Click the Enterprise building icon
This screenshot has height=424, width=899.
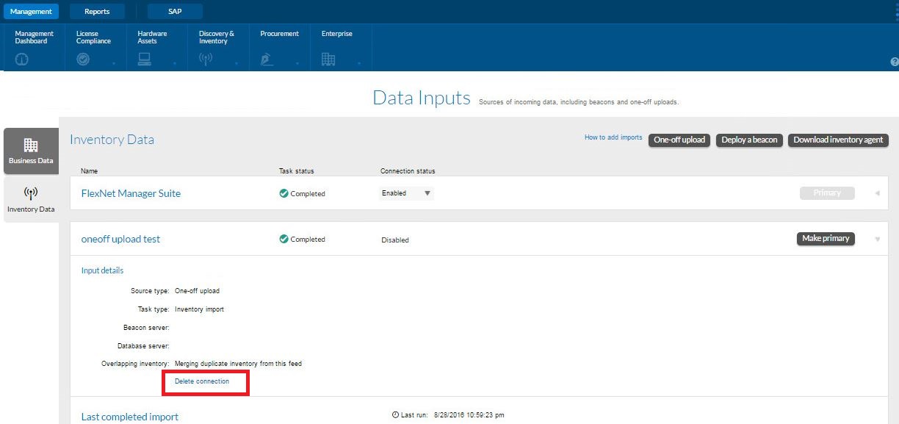[328, 60]
